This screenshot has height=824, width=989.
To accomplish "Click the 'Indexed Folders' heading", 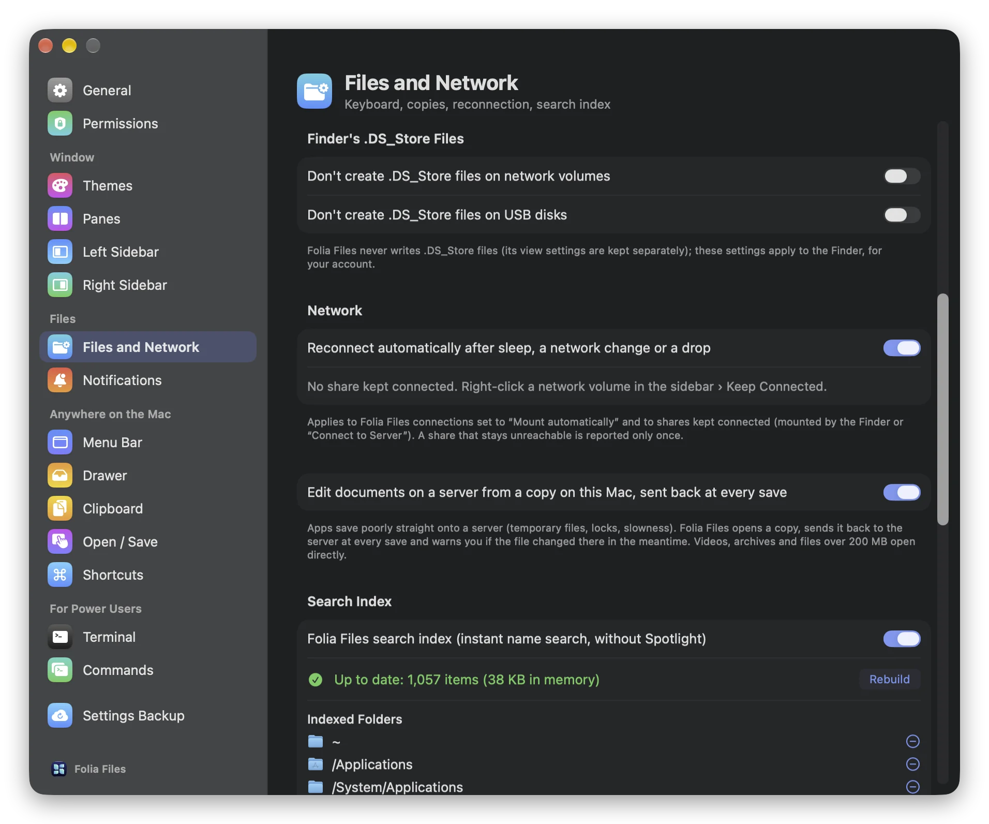I will tap(355, 719).
